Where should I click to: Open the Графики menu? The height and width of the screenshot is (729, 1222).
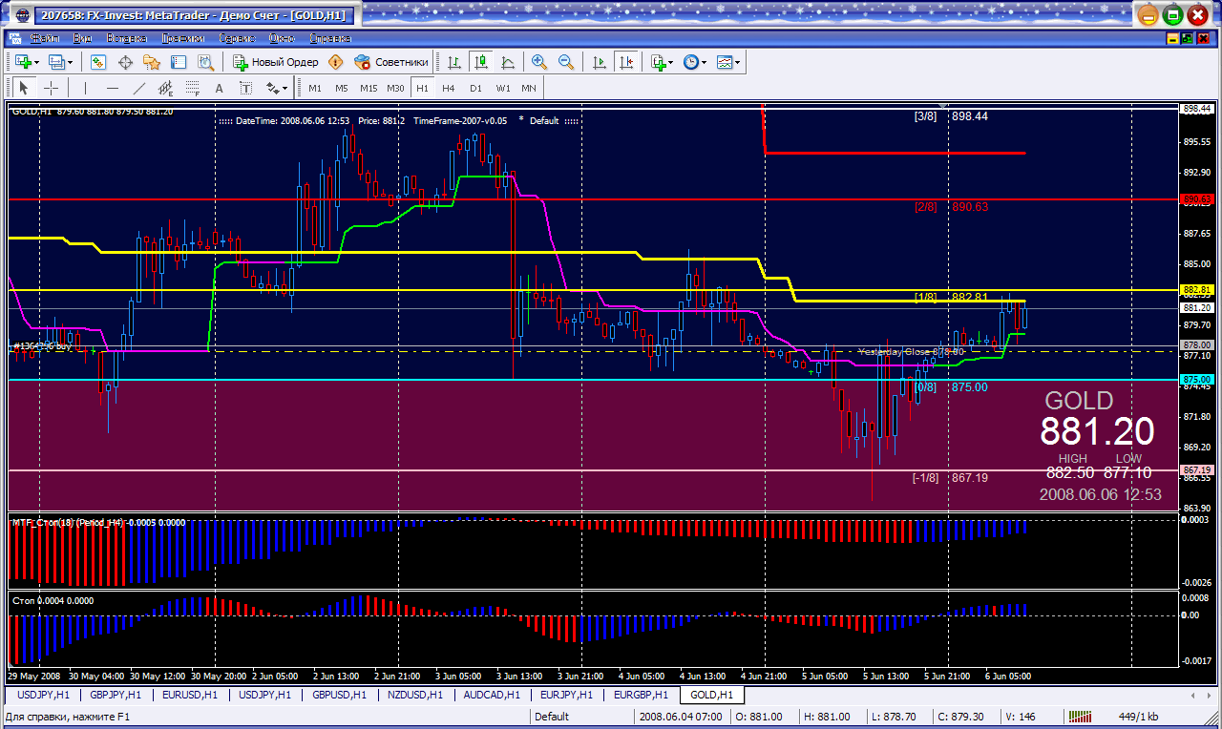pyautogui.click(x=182, y=38)
